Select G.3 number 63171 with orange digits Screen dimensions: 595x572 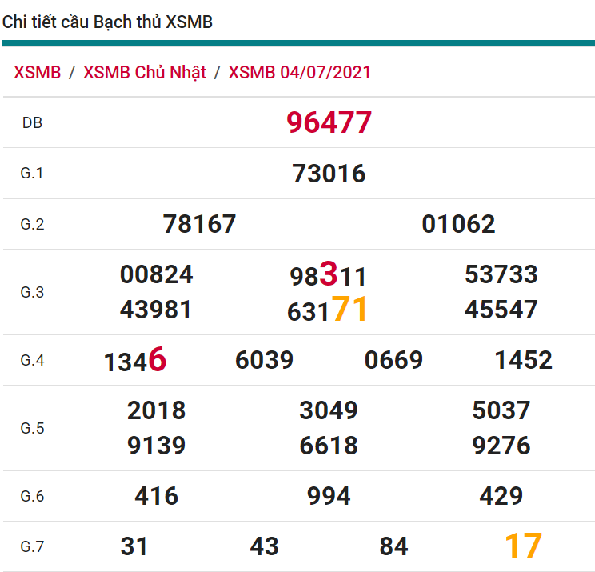(328, 310)
